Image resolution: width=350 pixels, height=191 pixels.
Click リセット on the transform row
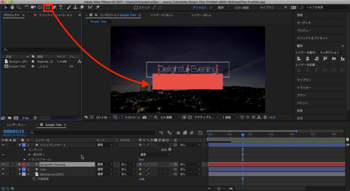tap(142, 160)
